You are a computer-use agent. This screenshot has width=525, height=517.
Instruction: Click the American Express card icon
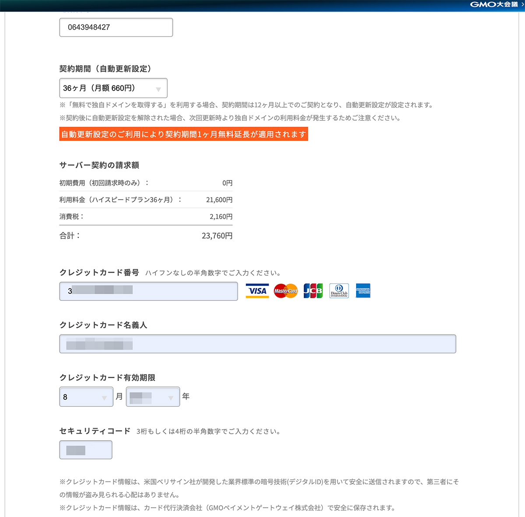tap(363, 290)
